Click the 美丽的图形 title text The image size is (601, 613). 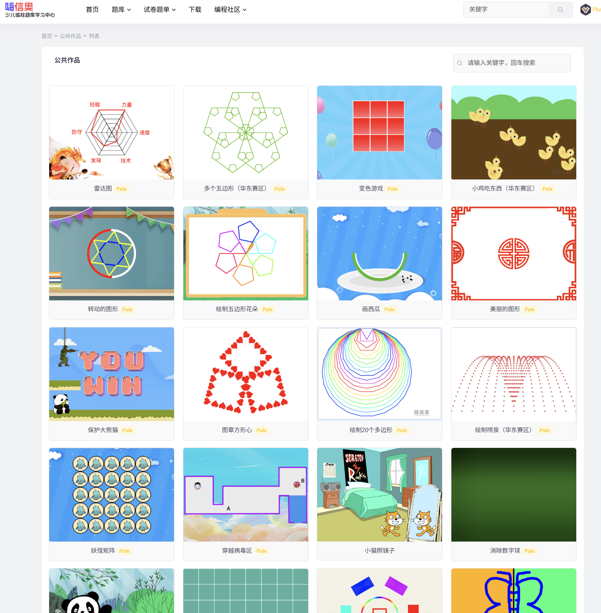[x=505, y=309]
